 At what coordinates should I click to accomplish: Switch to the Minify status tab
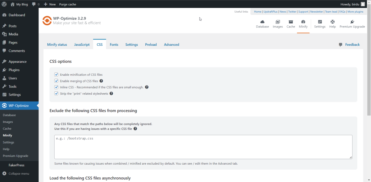(57, 45)
